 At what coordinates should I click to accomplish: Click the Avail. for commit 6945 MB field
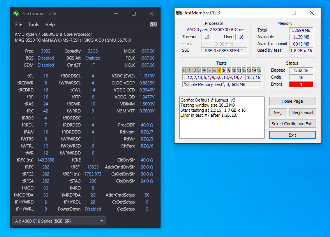(x=301, y=44)
